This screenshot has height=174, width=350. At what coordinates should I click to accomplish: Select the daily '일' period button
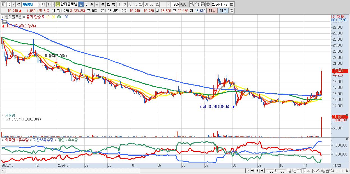[81, 4]
